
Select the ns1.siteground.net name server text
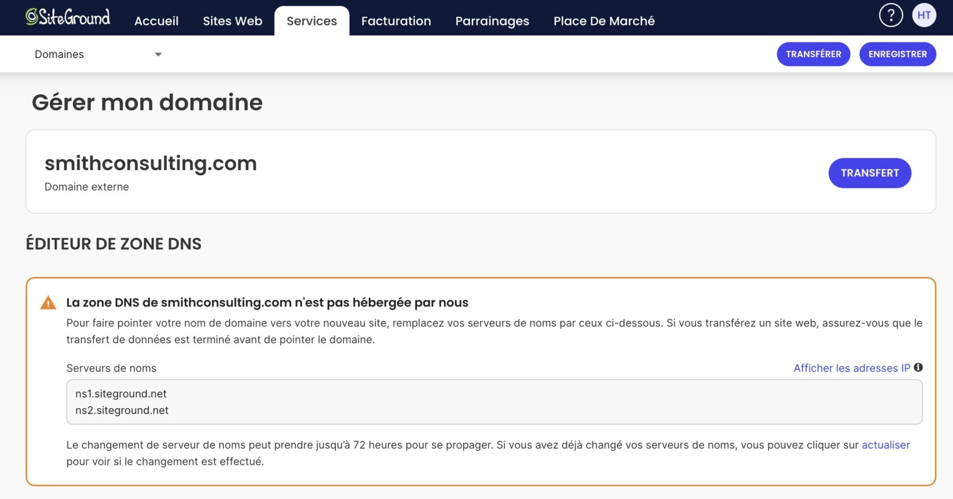[x=121, y=394]
